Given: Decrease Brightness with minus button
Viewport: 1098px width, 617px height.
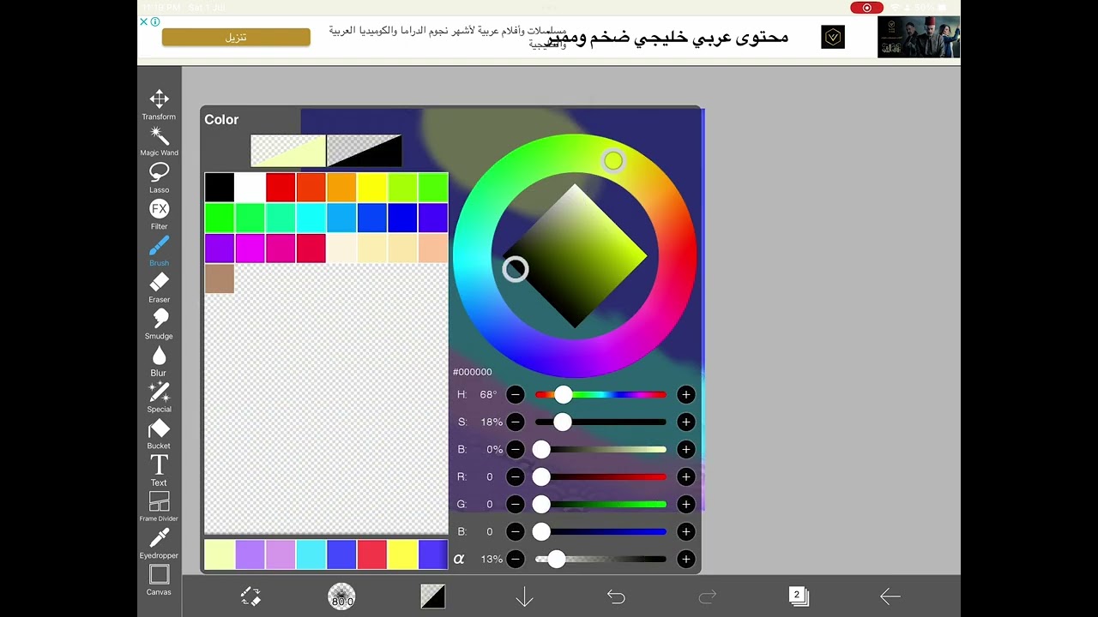Looking at the screenshot, I should click(515, 449).
